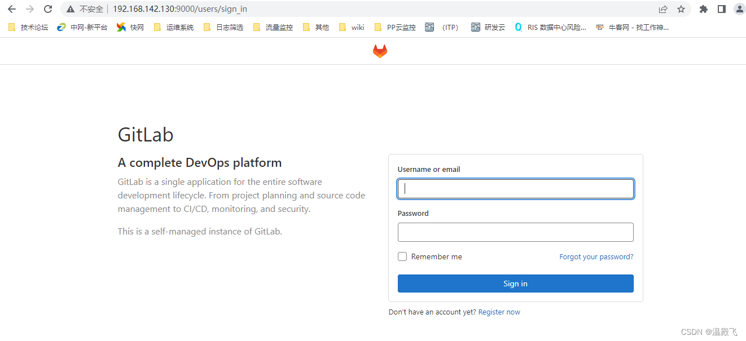Bookmark this page with the star icon
The width and height of the screenshot is (746, 341).
tap(681, 9)
